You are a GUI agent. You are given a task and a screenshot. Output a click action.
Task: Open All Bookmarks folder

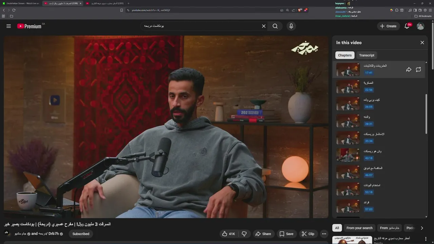click(423, 16)
